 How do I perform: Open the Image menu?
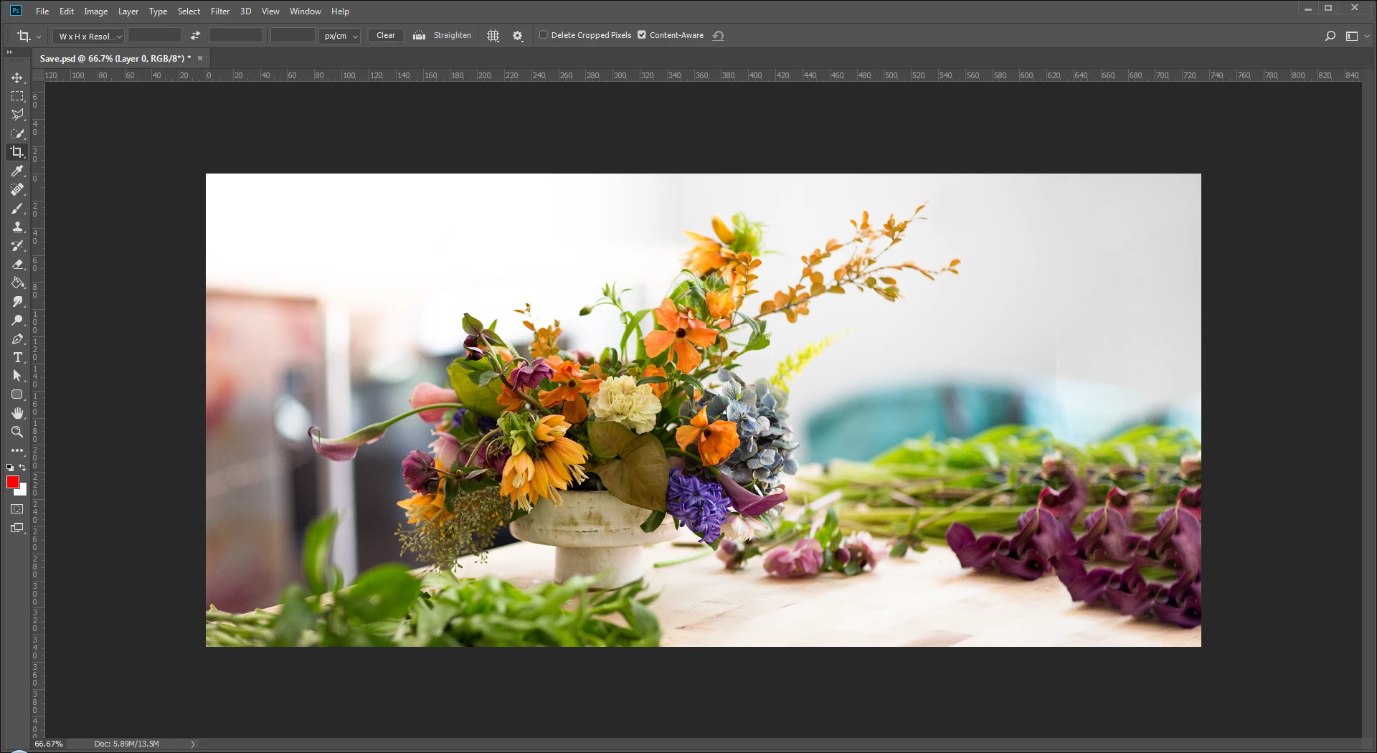tap(96, 11)
